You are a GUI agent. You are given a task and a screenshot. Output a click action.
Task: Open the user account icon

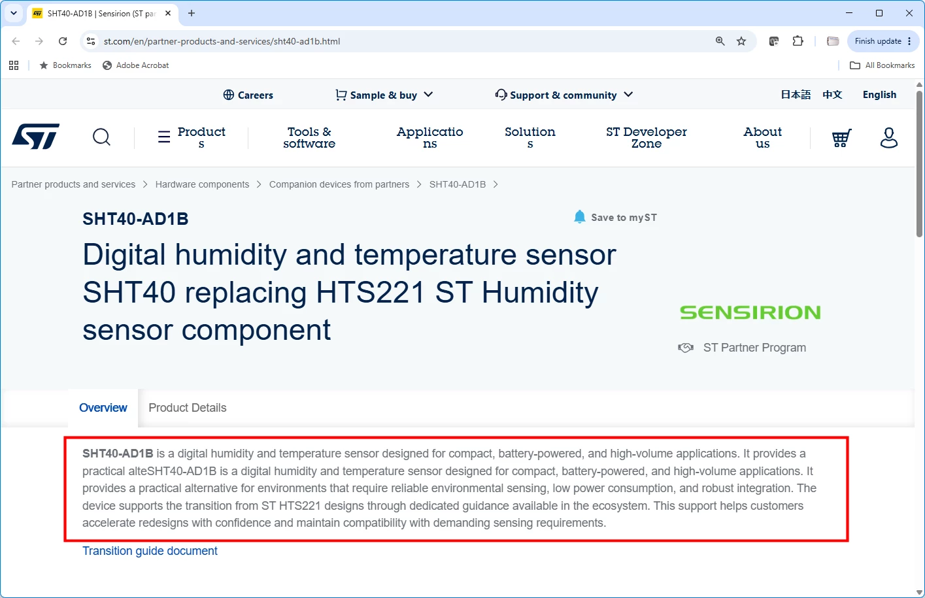tap(889, 138)
